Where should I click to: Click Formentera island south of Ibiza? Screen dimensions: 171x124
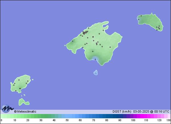(23, 102)
